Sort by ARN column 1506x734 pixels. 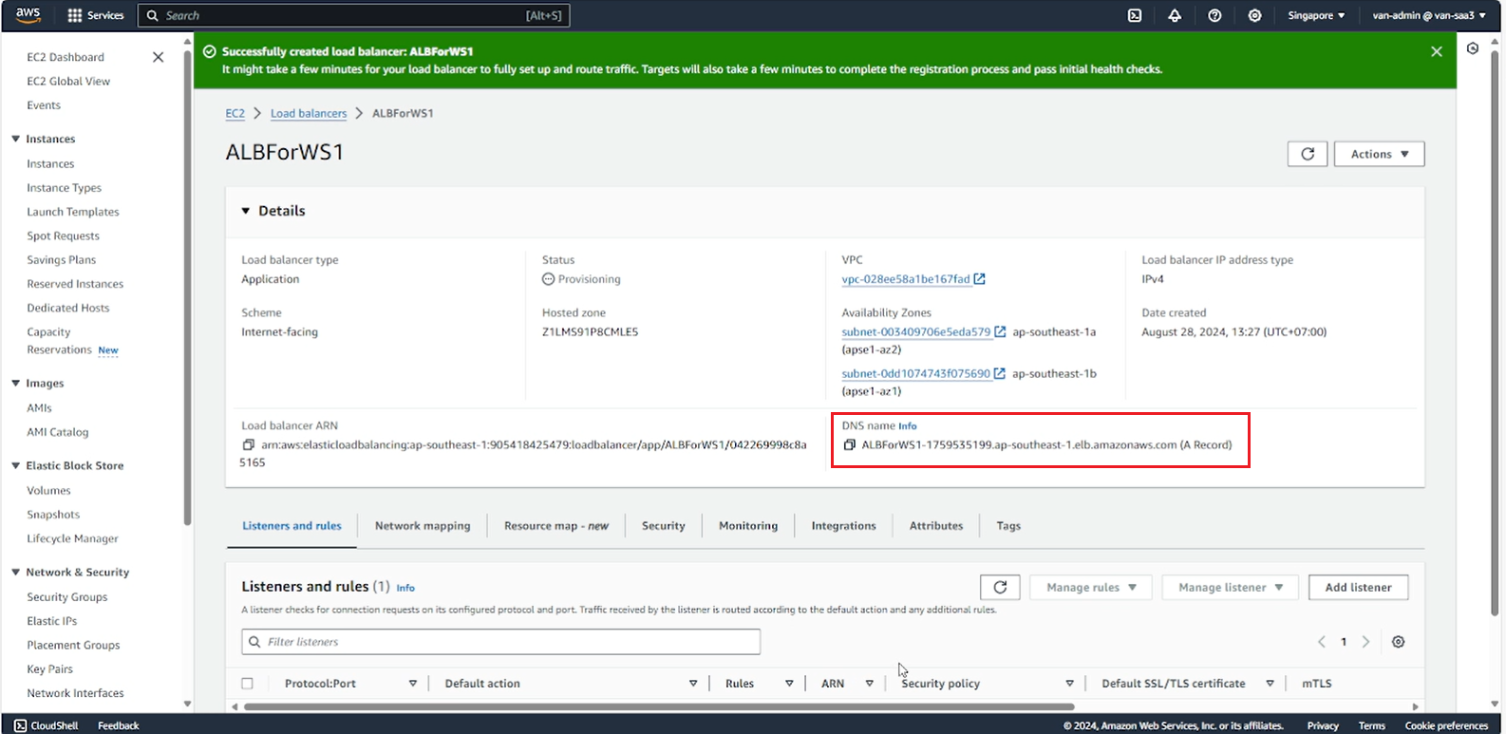point(869,684)
